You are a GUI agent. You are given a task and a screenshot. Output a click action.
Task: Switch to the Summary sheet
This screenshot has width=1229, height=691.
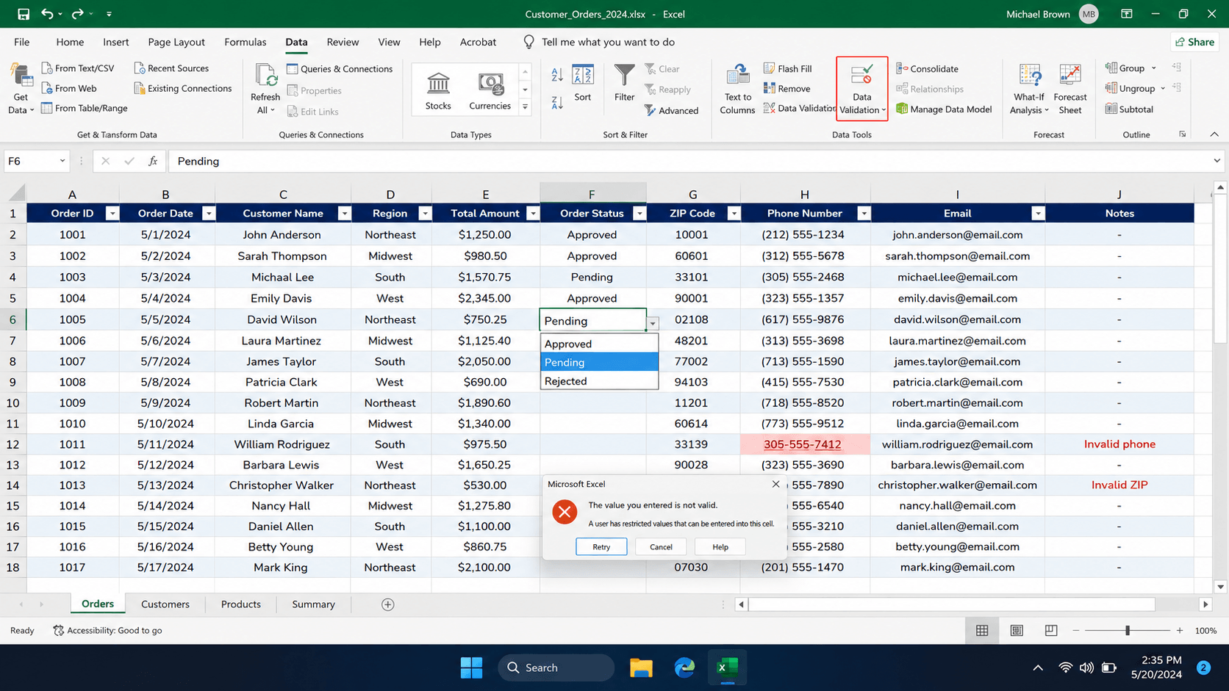point(313,604)
